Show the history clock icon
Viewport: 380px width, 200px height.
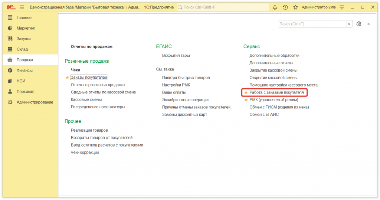[x=285, y=7]
